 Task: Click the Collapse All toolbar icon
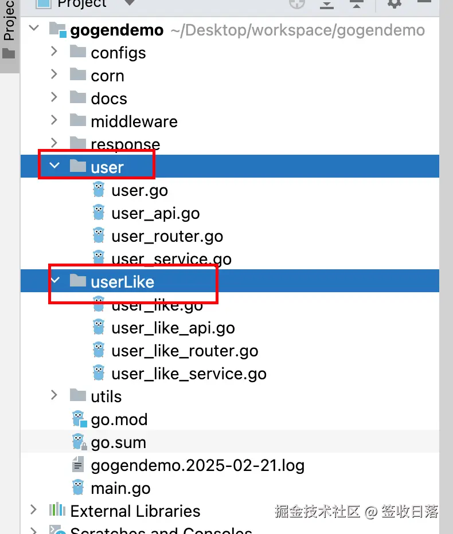click(x=357, y=4)
